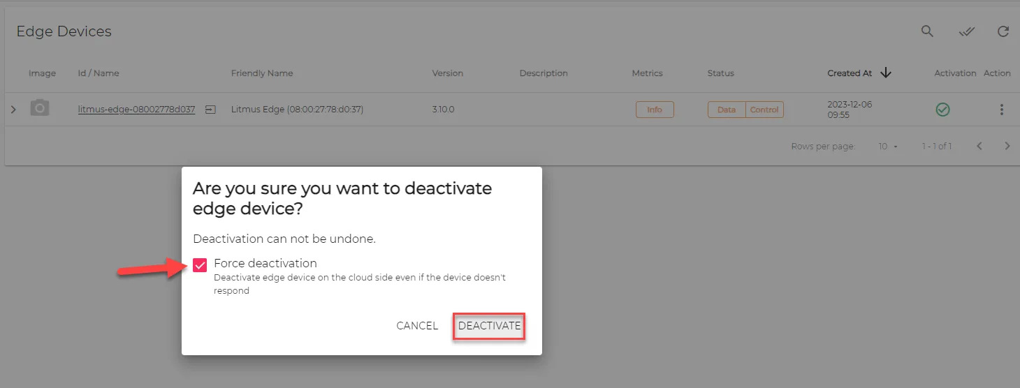Expand the litmus-edge device row
The image size is (1020, 388).
13,110
